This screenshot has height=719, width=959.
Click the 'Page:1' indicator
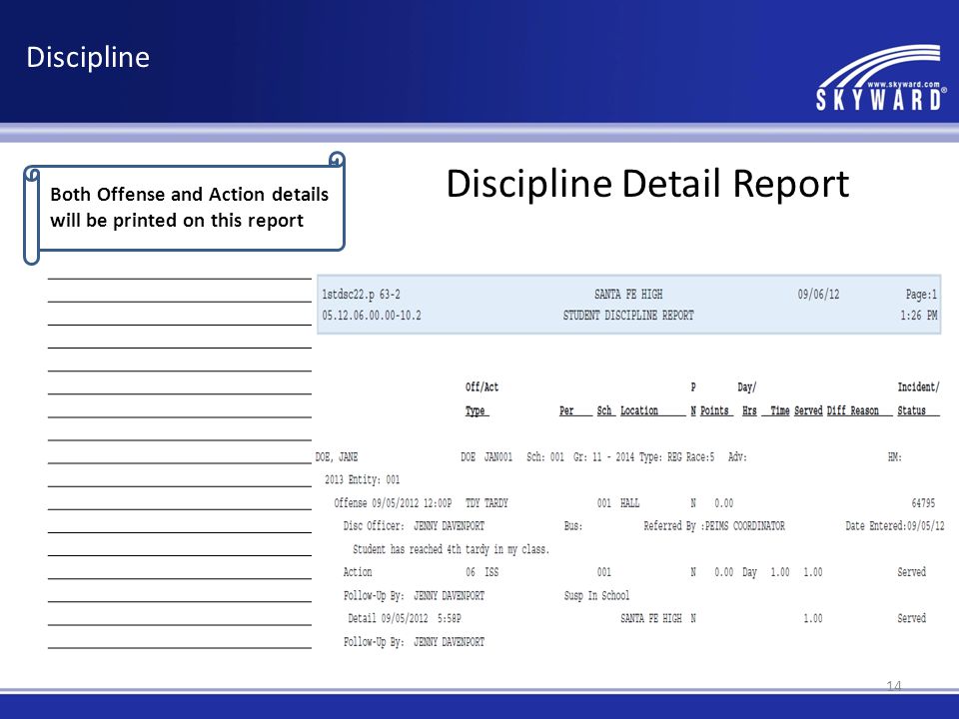pyautogui.click(x=921, y=295)
